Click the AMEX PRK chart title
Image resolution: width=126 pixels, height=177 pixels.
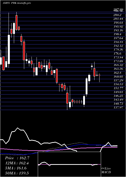coord(17,3)
